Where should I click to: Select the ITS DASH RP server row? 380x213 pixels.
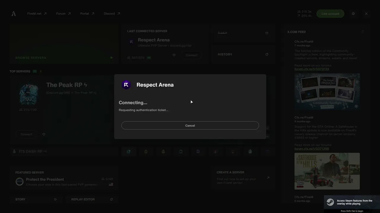pyautogui.click(x=64, y=151)
